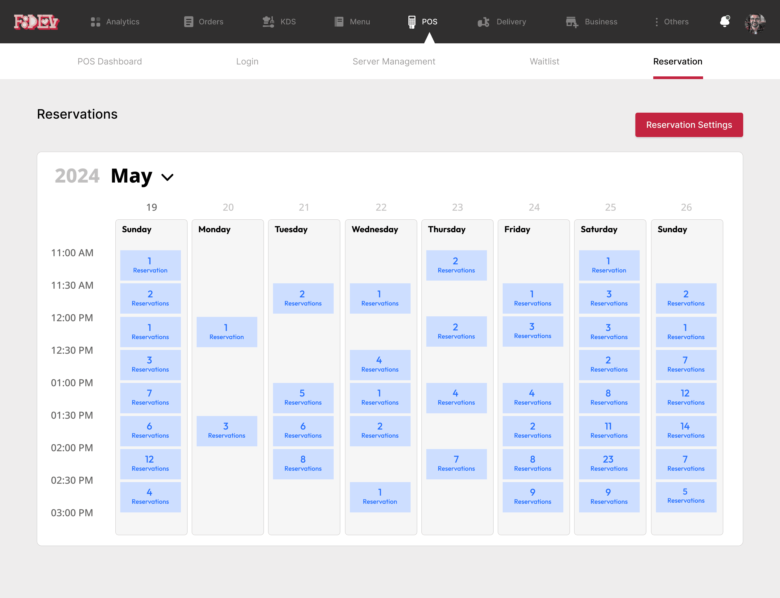
Task: Open the Menu section label
Action: 360,22
